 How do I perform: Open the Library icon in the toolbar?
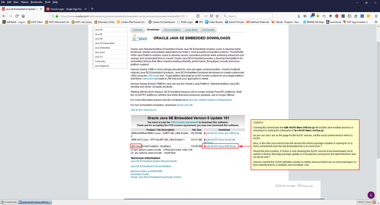tap(305, 16)
